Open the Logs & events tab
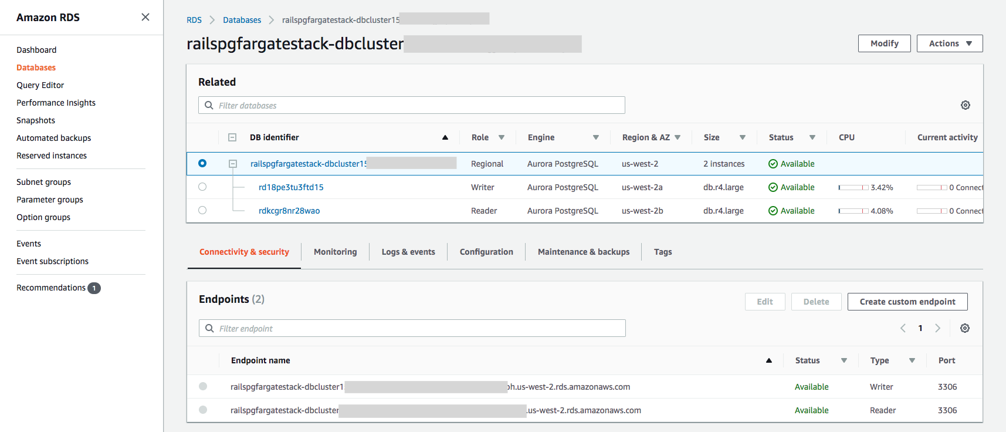 [x=408, y=252]
